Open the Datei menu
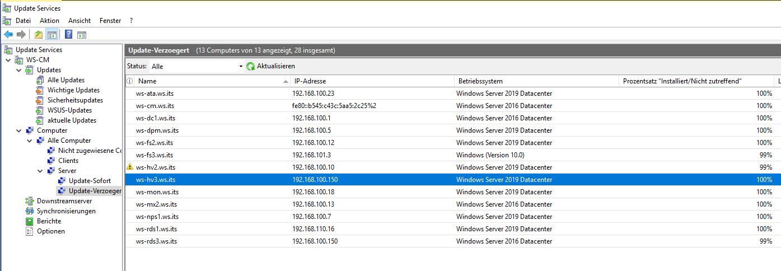The width and height of the screenshot is (781, 271). tap(23, 21)
